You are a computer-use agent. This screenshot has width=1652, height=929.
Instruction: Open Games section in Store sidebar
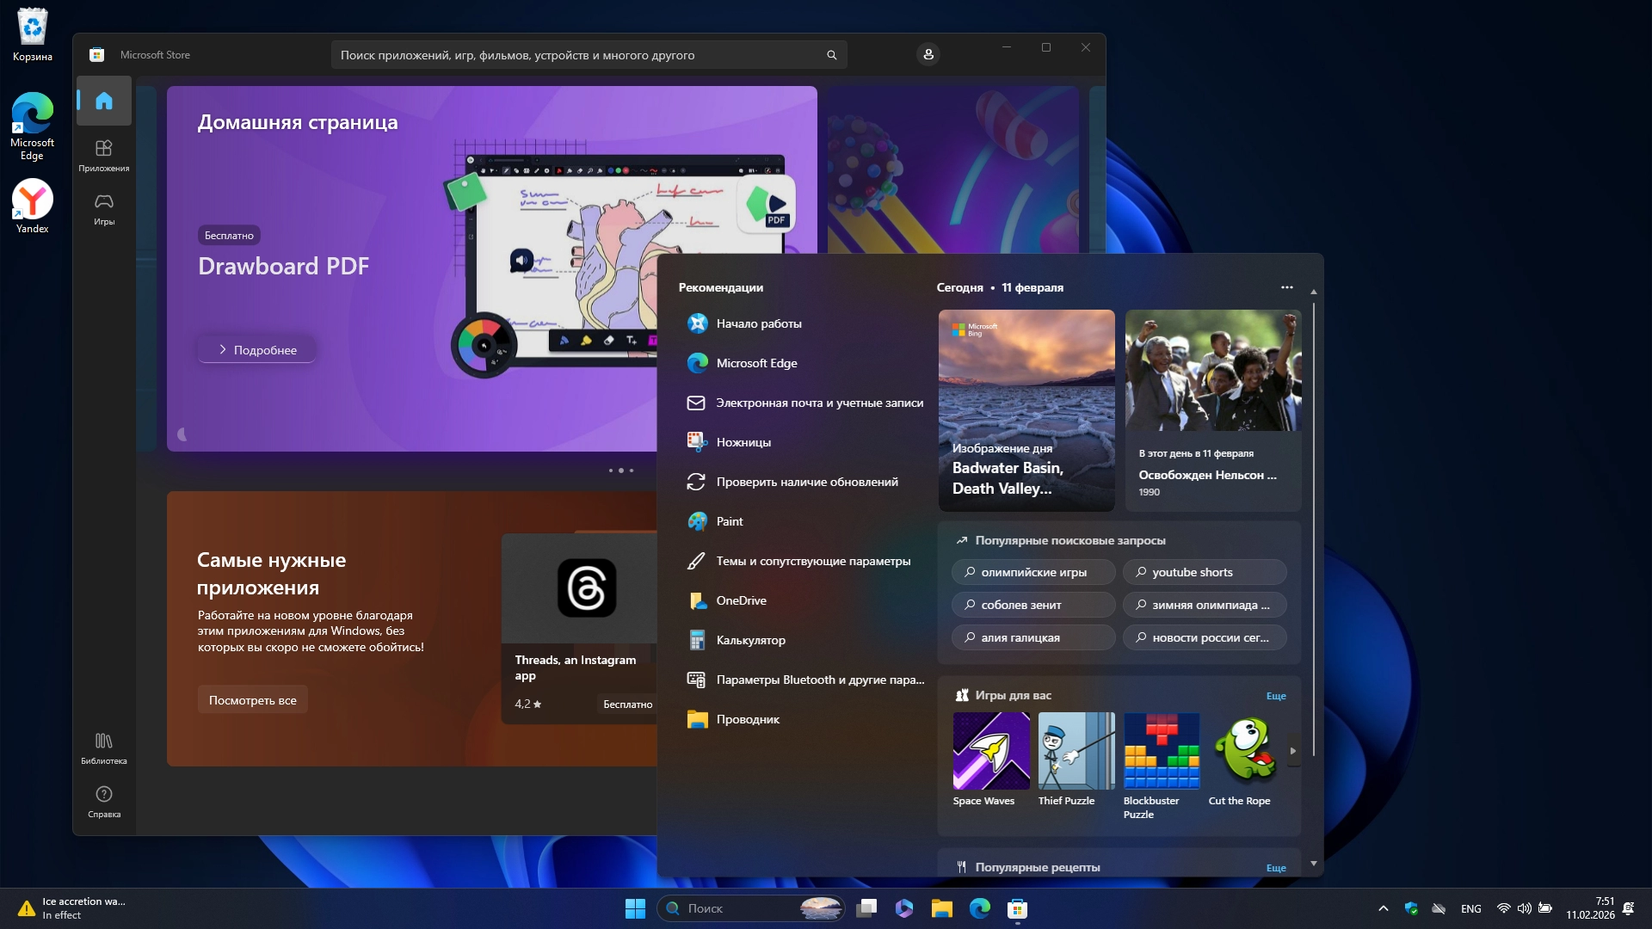(104, 208)
